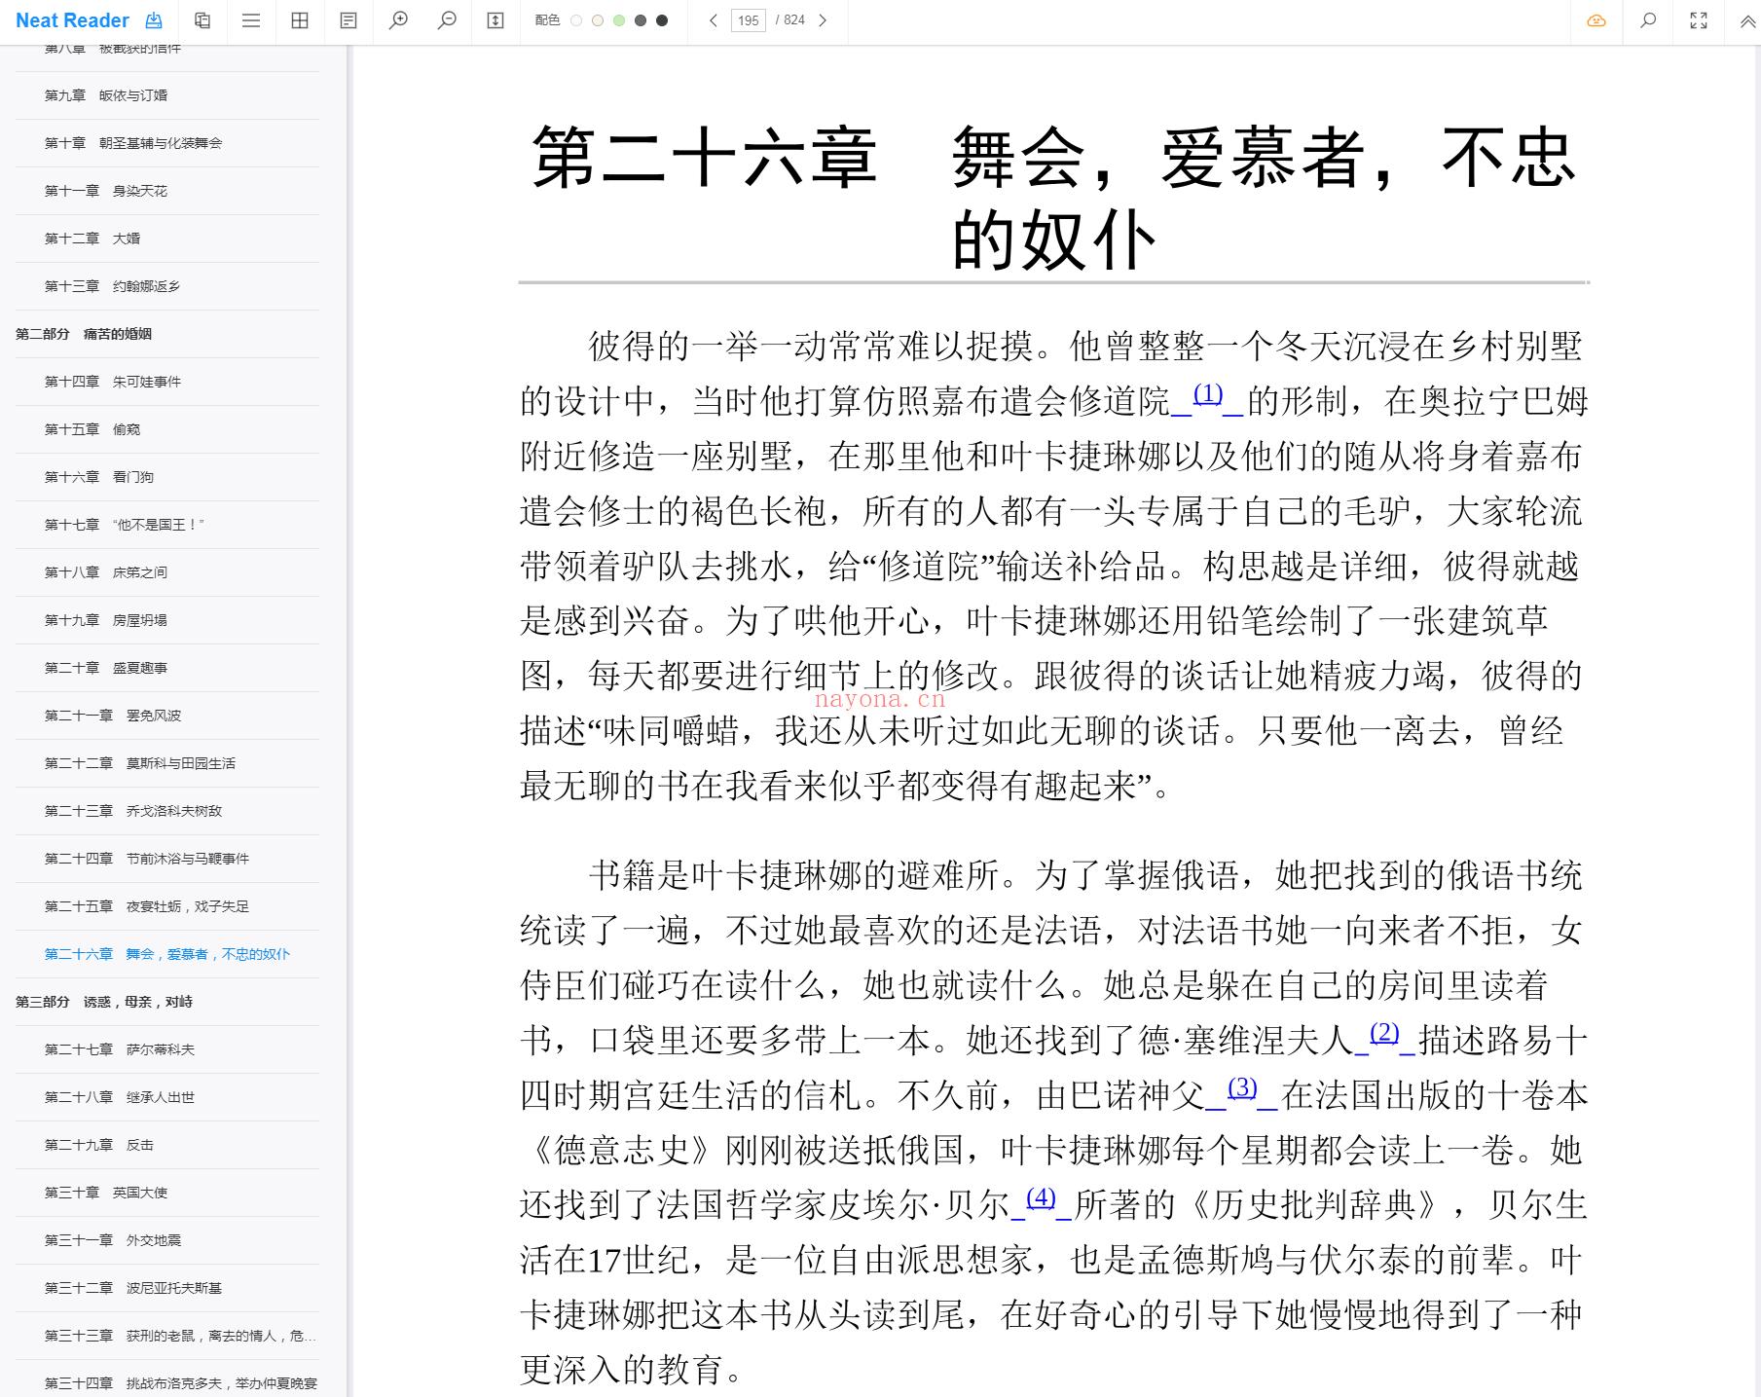Open the library bookshelf icon
This screenshot has height=1397, width=1761.
pyautogui.click(x=202, y=20)
